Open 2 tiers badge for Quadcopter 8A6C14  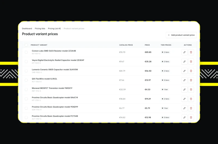(x=165, y=99)
